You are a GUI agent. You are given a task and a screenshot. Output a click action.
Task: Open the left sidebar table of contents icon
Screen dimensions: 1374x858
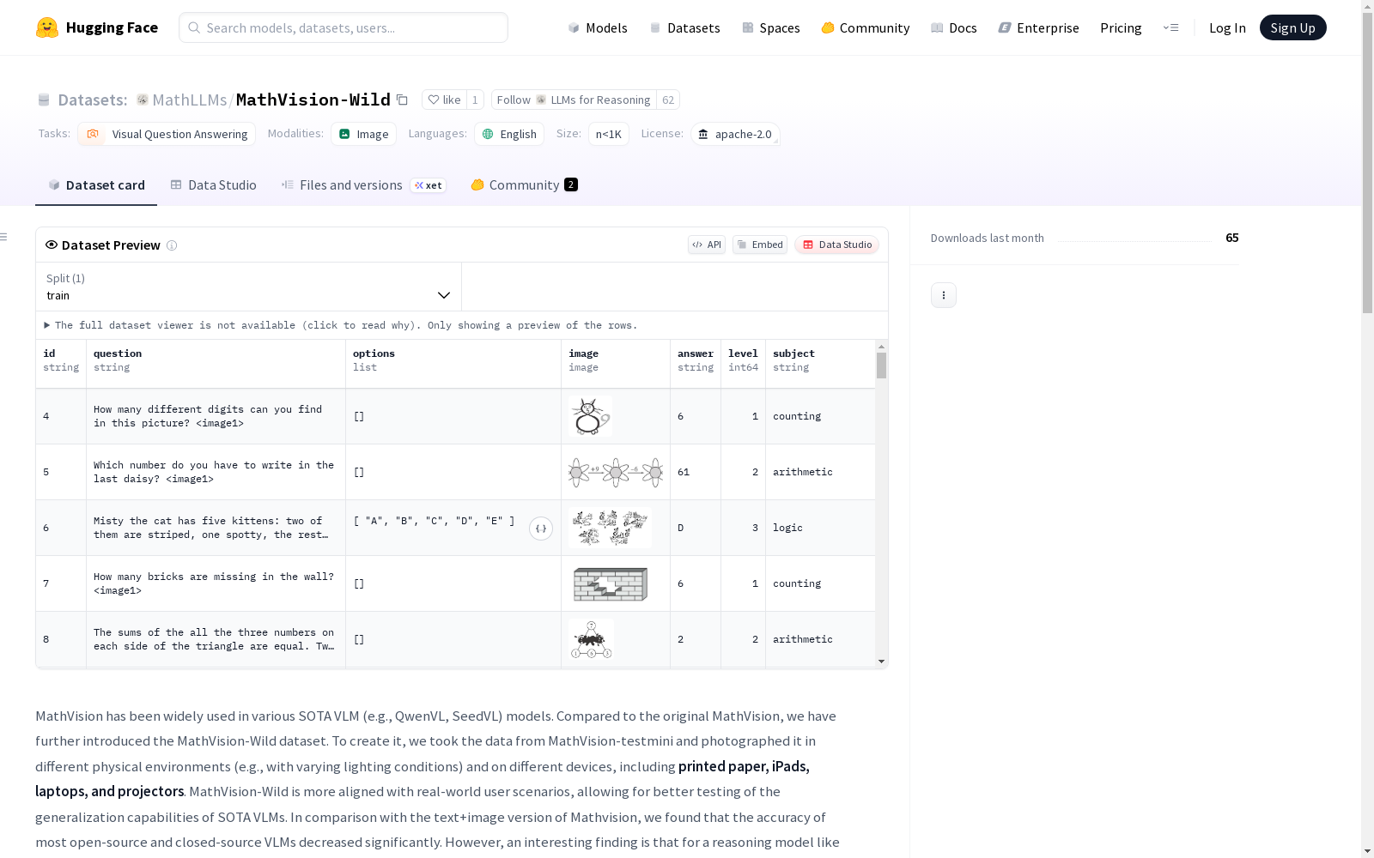coord(4,237)
